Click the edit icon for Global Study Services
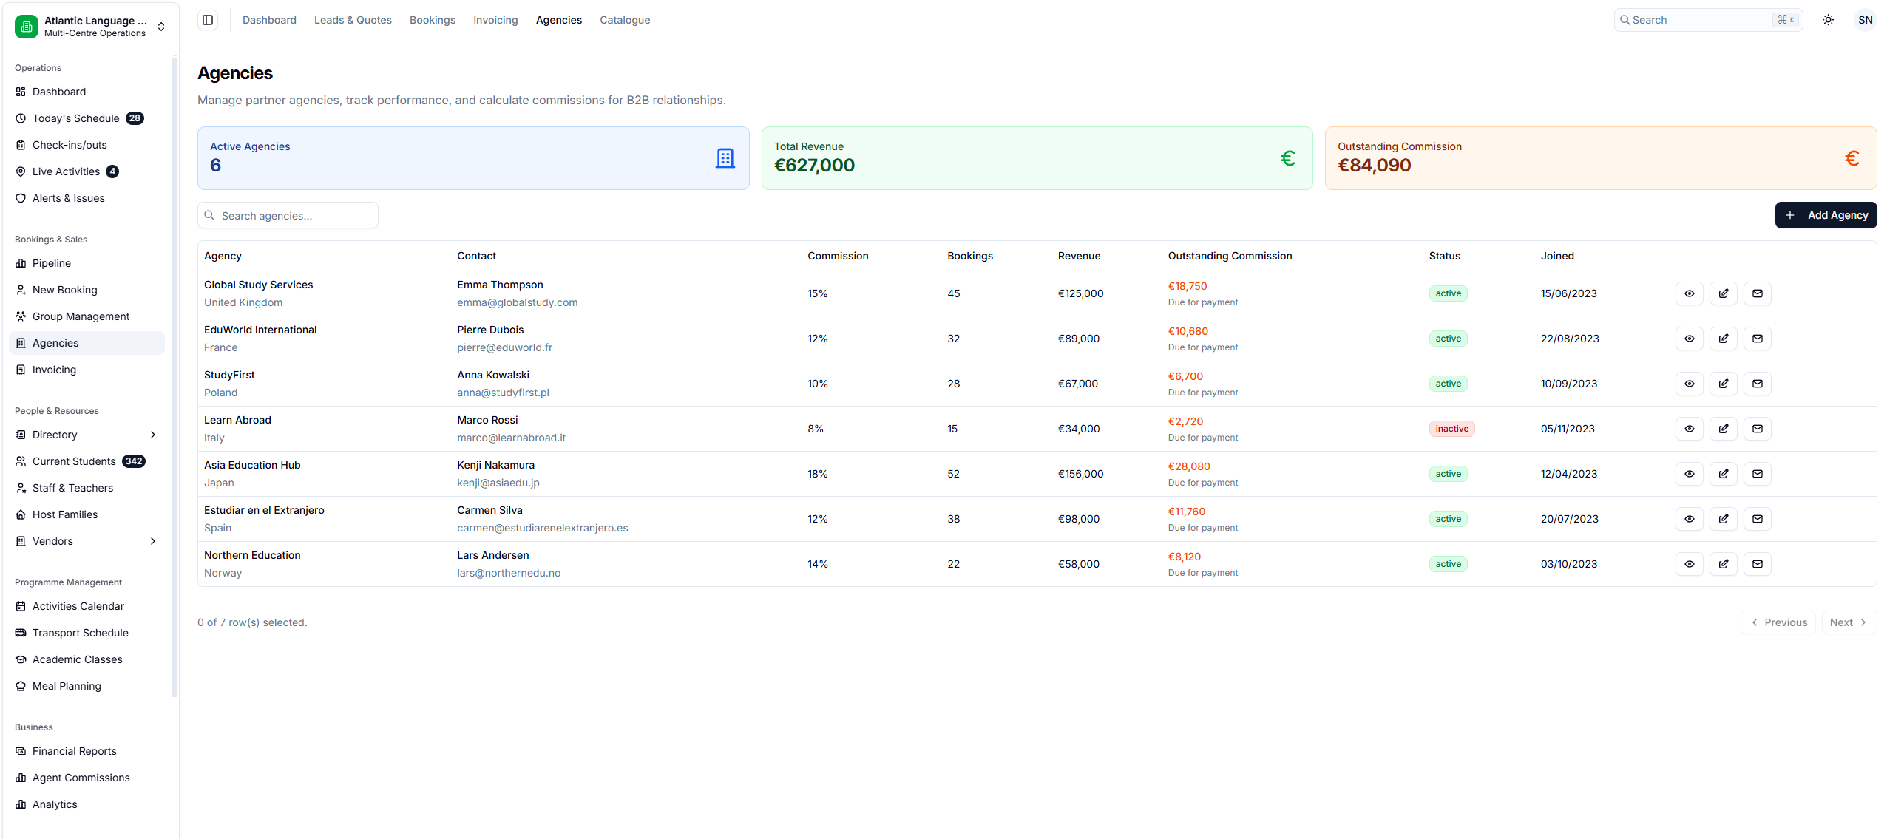Image resolution: width=1887 pixels, height=839 pixels. (1723, 293)
